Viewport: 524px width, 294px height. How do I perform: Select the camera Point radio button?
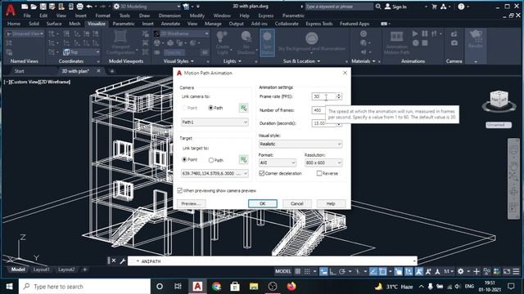[x=184, y=108]
